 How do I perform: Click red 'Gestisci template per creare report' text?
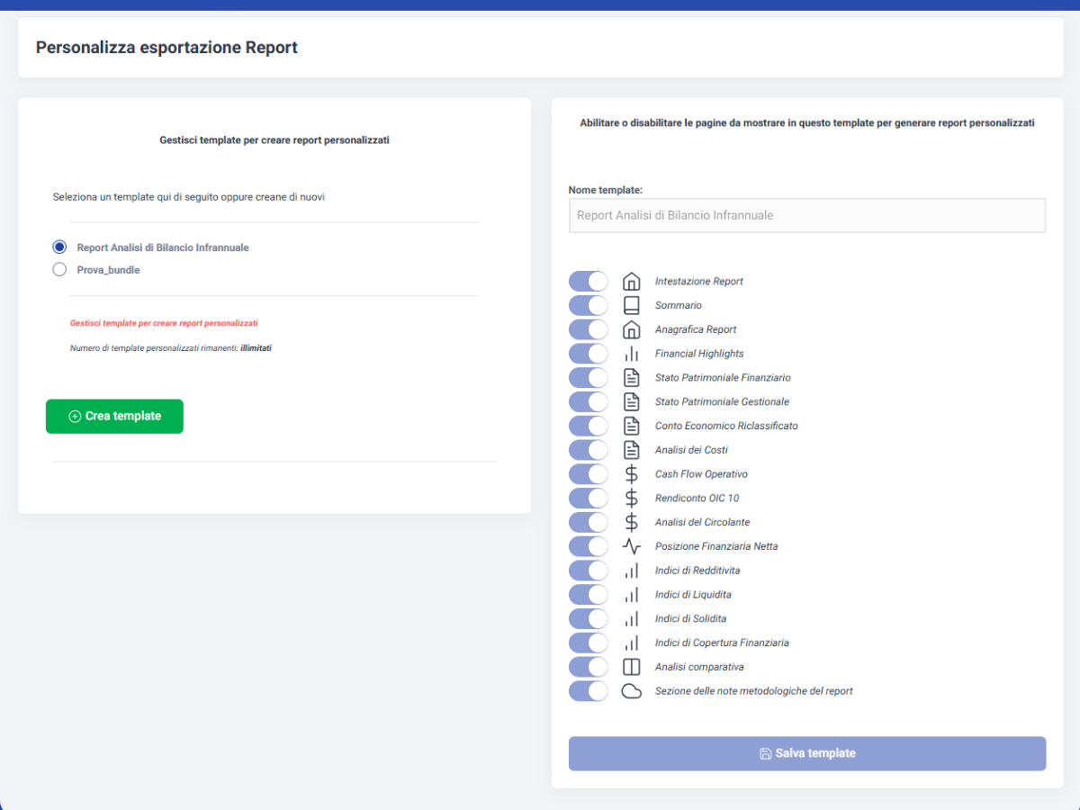pyautogui.click(x=164, y=323)
